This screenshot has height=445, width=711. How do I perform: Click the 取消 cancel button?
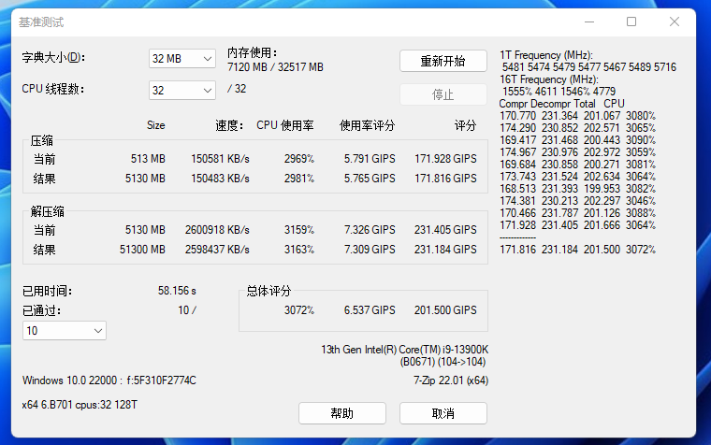click(443, 413)
